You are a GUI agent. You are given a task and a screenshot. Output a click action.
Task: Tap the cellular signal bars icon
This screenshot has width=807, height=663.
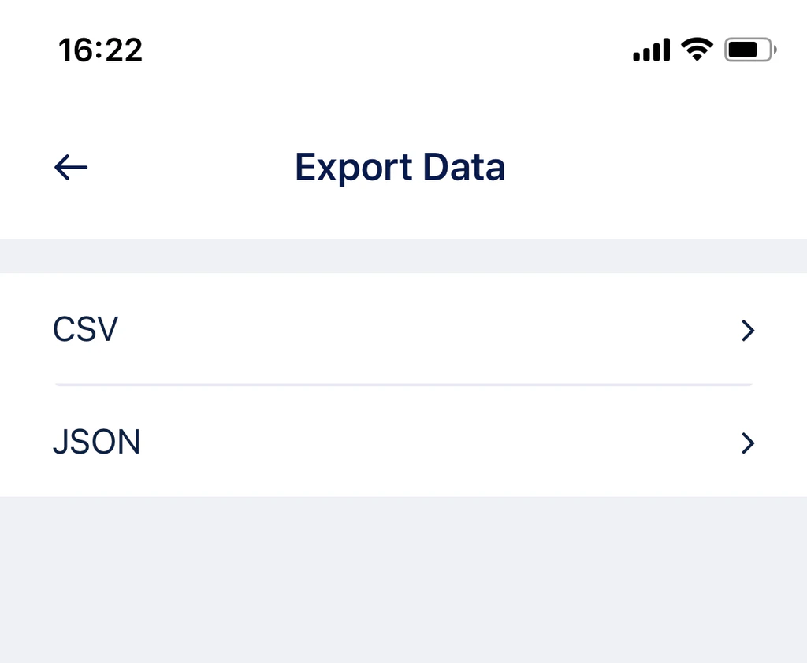(x=649, y=50)
